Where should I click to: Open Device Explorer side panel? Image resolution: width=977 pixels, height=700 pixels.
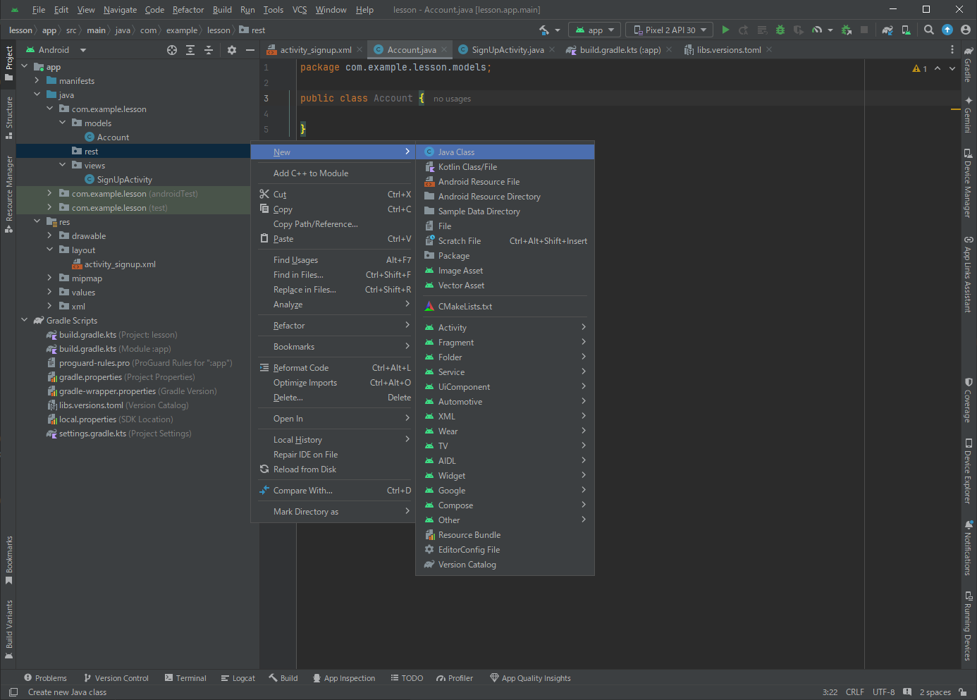(969, 471)
